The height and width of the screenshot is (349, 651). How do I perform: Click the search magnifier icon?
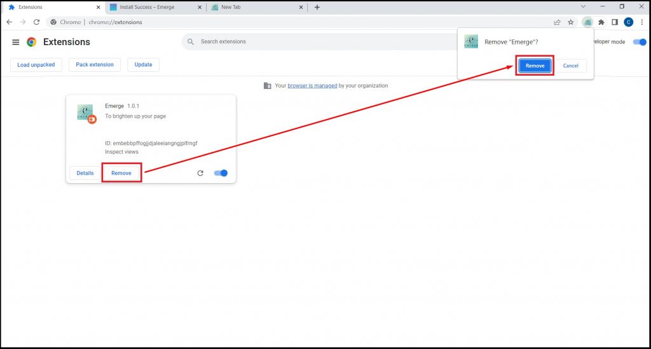(191, 41)
